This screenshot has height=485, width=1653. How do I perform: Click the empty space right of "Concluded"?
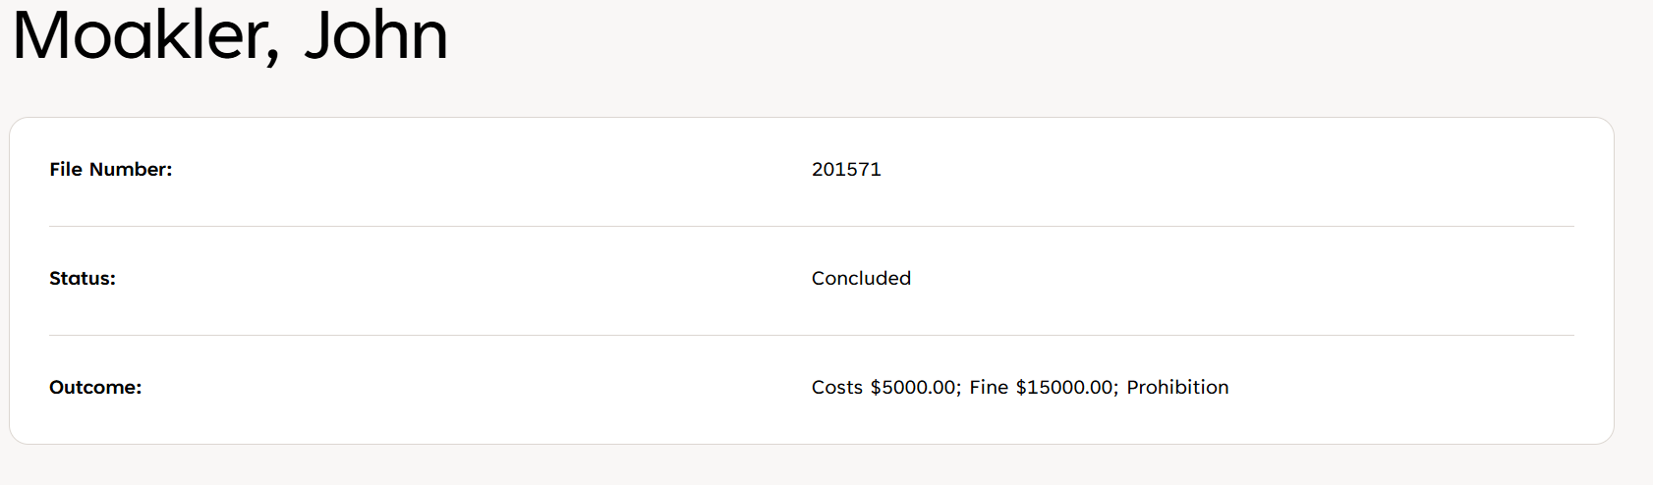[1228, 278]
